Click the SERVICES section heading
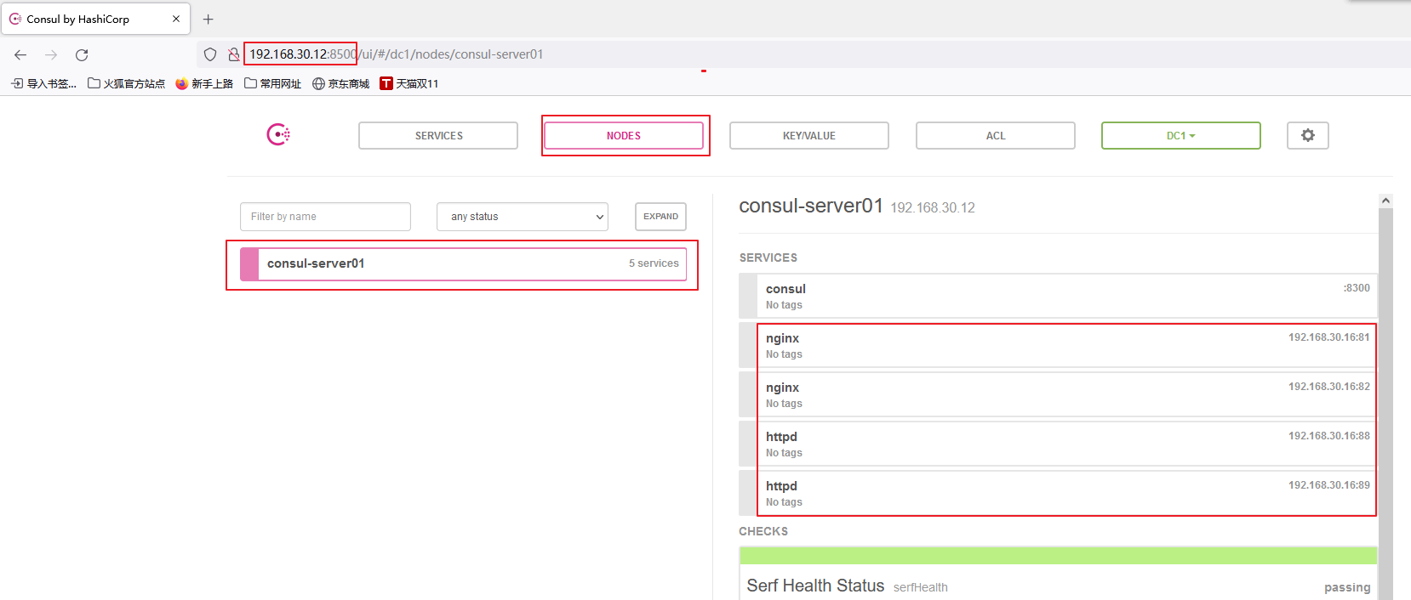This screenshot has height=600, width=1411. (x=768, y=258)
